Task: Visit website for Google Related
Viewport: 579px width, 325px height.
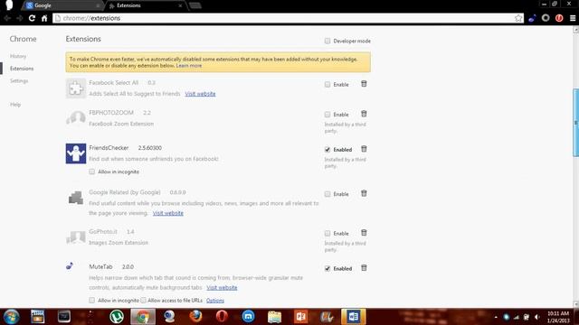Action: (x=168, y=213)
